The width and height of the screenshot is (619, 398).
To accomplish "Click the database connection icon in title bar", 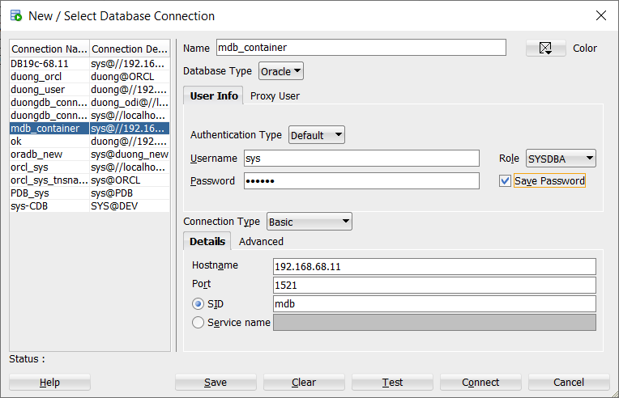I will tap(15, 15).
